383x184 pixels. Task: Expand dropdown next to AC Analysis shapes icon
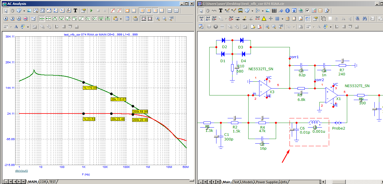24,11
